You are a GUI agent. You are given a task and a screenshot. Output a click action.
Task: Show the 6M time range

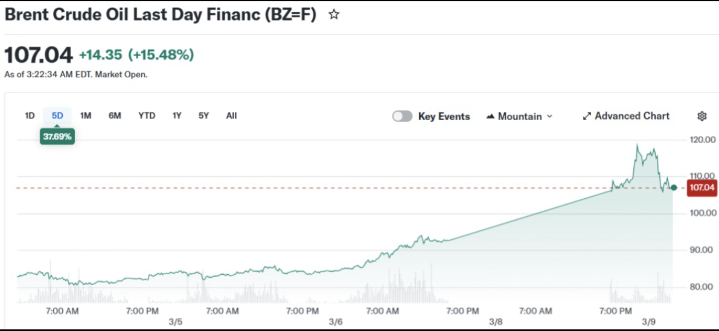(x=115, y=115)
